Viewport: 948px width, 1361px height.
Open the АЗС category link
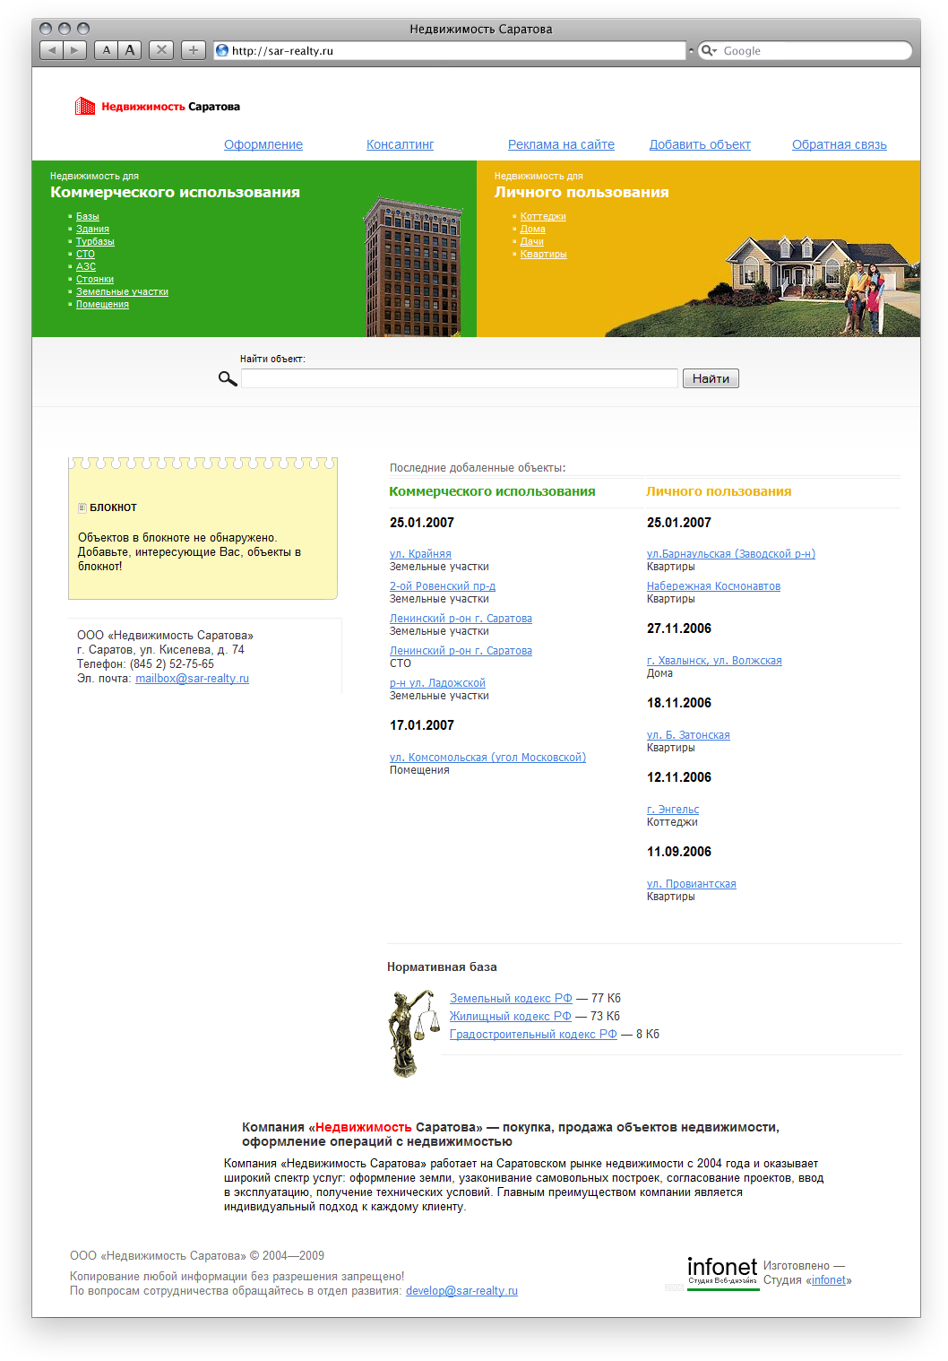pyautogui.click(x=86, y=266)
